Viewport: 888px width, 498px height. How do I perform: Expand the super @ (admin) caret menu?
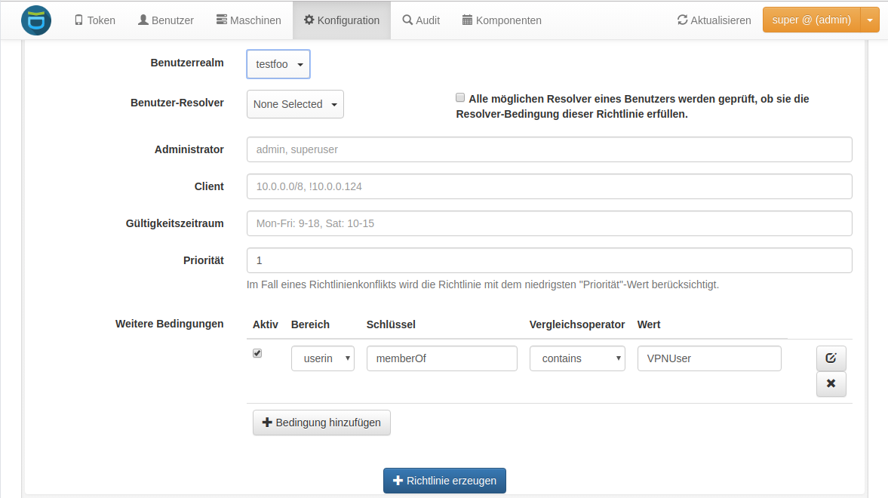870,20
